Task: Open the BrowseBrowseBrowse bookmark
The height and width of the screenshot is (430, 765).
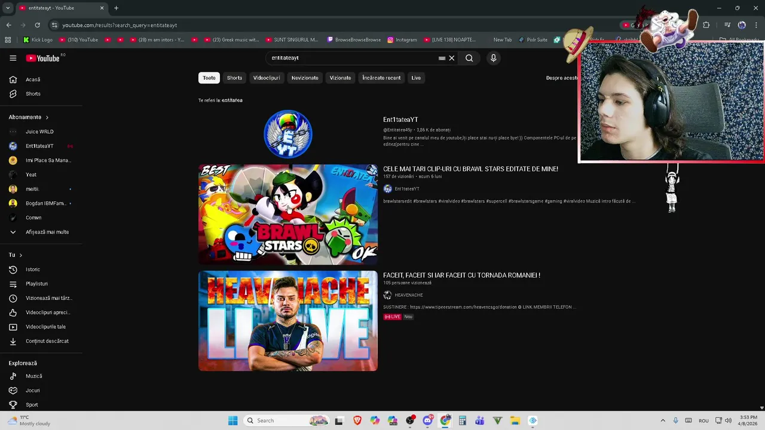Action: pos(354,39)
